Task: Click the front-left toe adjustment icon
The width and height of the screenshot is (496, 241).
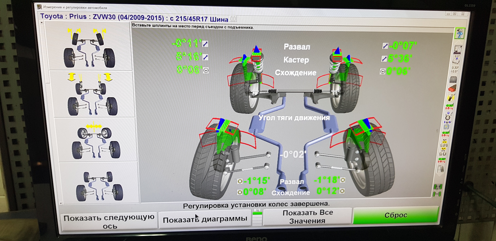Action: click(206, 70)
